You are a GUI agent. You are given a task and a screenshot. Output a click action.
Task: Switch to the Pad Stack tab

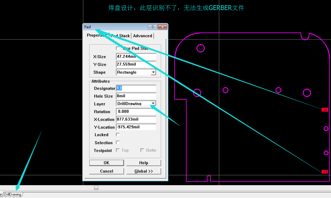pyautogui.click(x=119, y=35)
